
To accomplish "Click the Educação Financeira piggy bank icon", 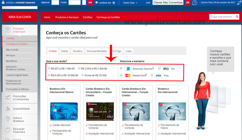I will point(8,130).
